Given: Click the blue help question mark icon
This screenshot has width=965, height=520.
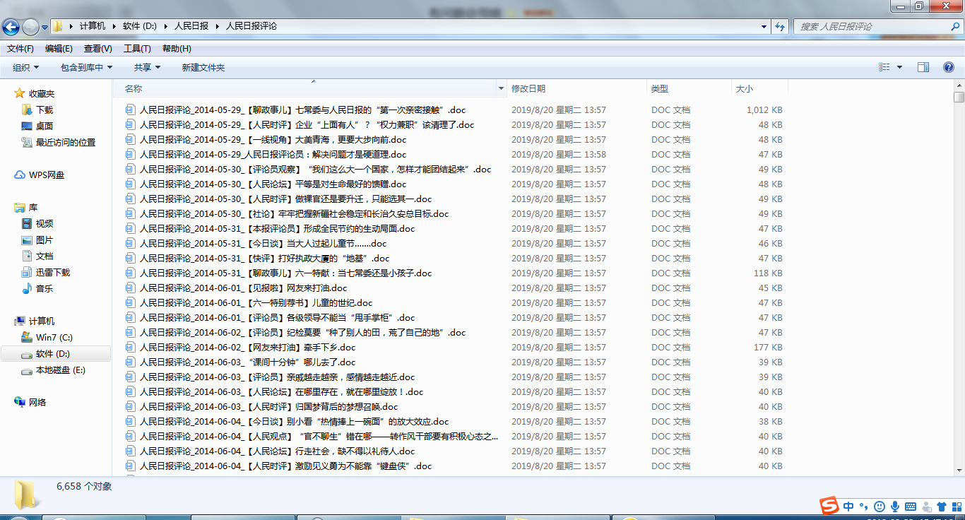Looking at the screenshot, I should pyautogui.click(x=949, y=67).
